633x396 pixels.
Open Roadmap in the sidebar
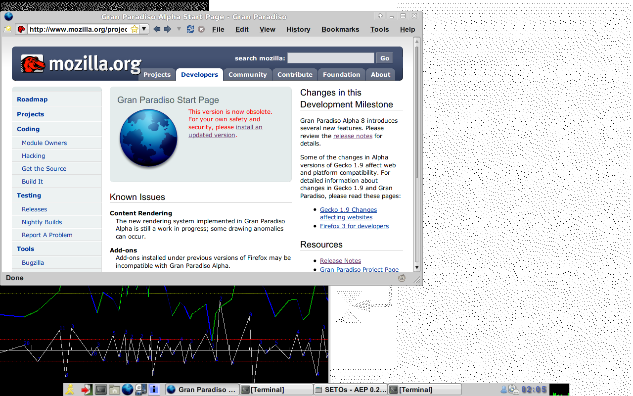click(x=32, y=99)
